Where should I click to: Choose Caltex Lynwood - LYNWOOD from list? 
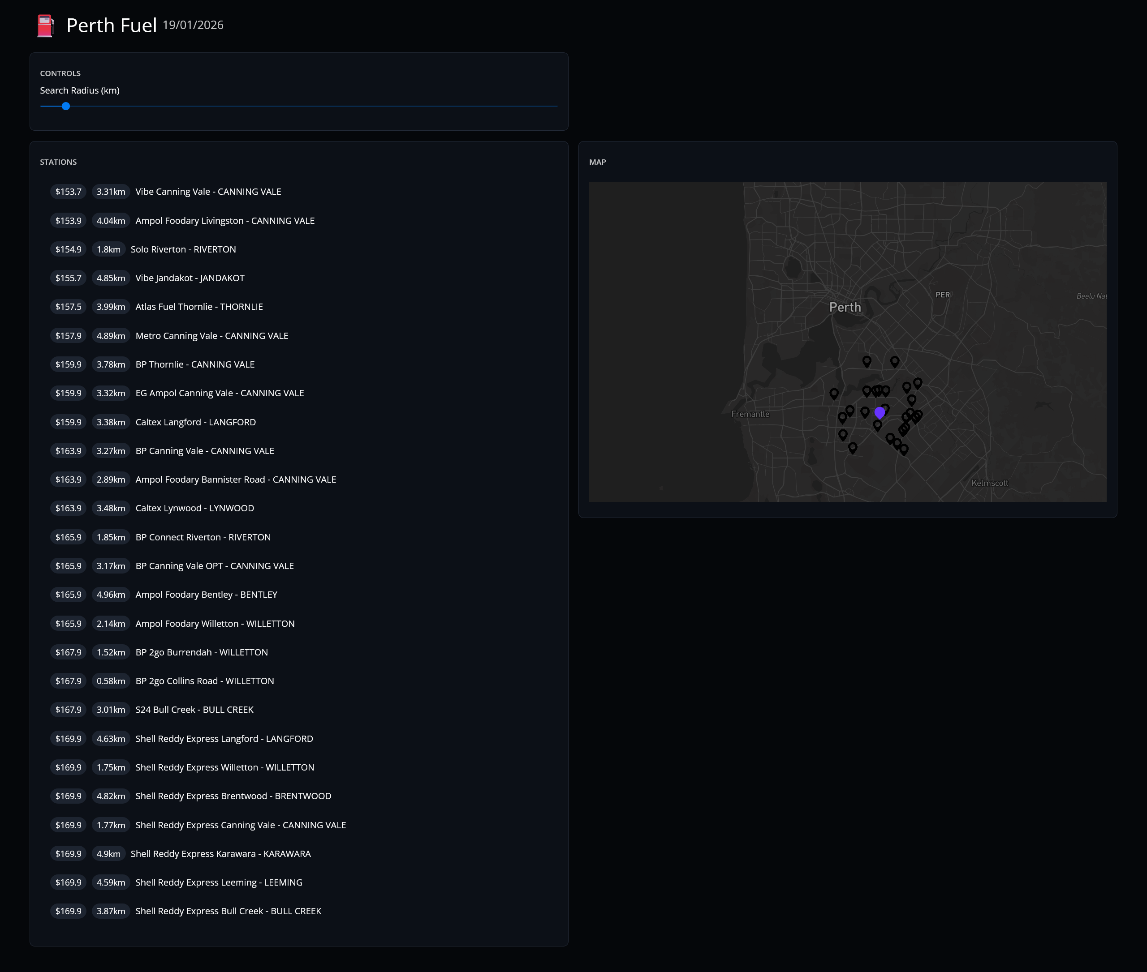click(x=194, y=508)
